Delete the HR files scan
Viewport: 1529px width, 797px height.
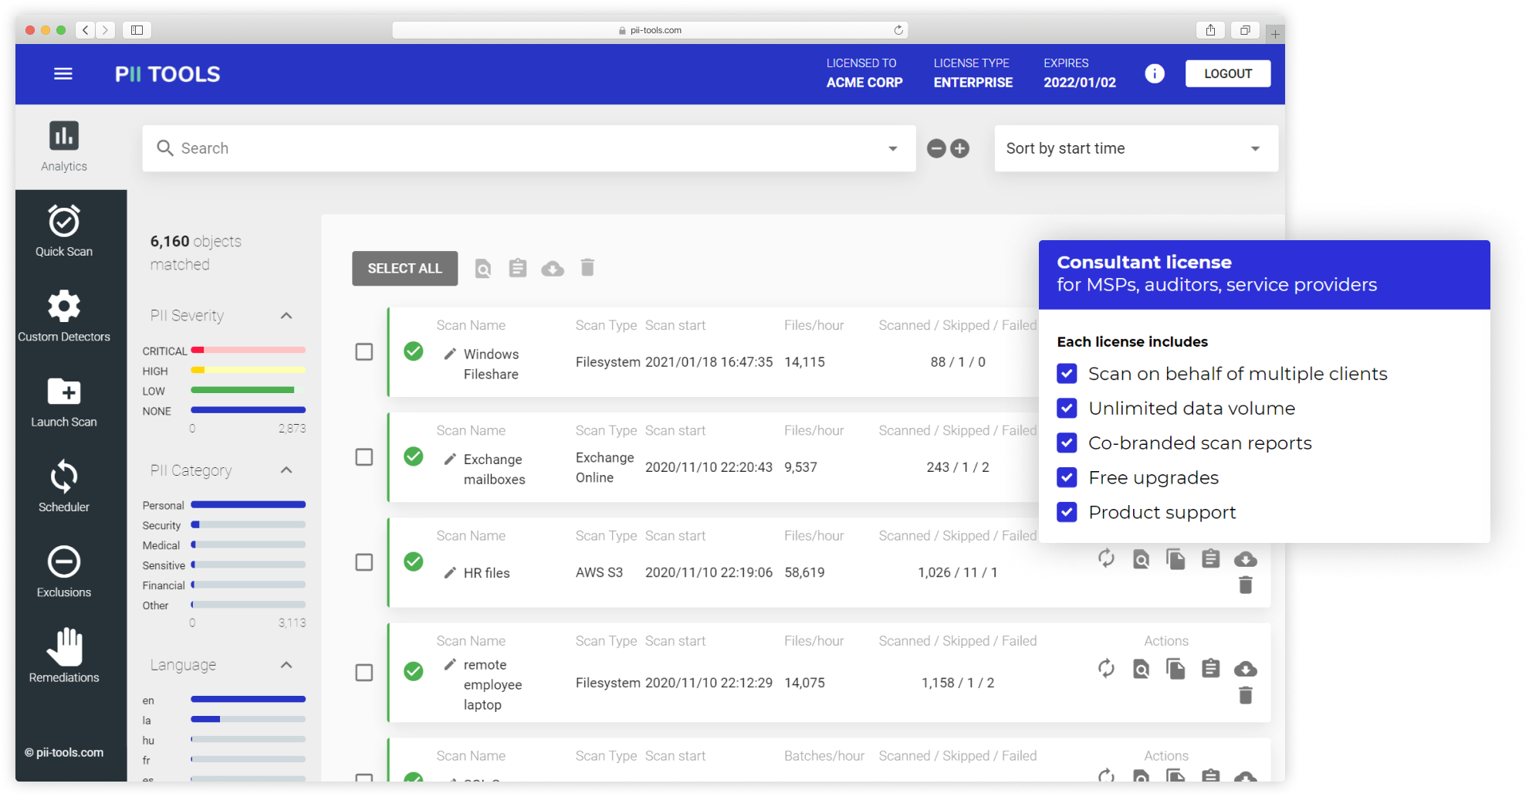(1245, 585)
